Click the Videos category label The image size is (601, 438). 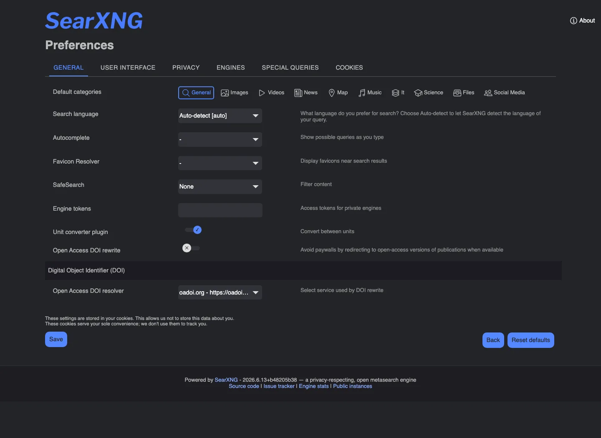pos(276,93)
